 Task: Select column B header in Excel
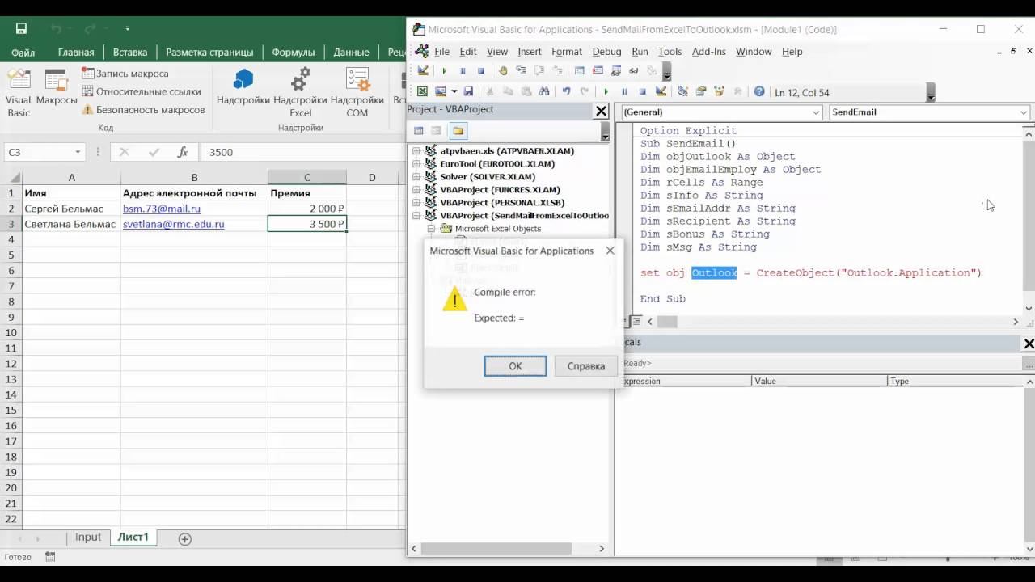(x=194, y=177)
